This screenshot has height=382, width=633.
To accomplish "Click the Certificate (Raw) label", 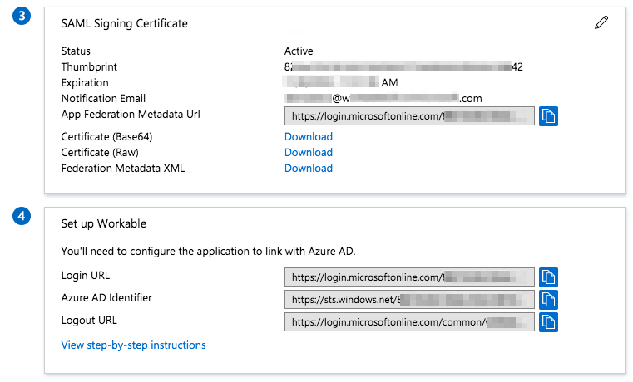I will click(100, 152).
